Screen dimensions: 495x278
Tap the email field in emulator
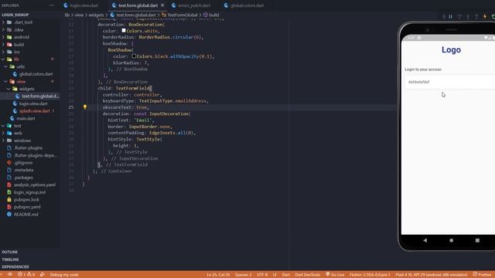click(449, 82)
